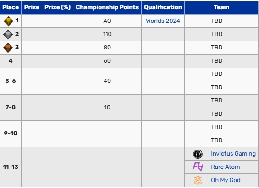Image resolution: width=259 pixels, height=188 pixels.
Task: Select the AQ championship points cell
Action: click(107, 21)
